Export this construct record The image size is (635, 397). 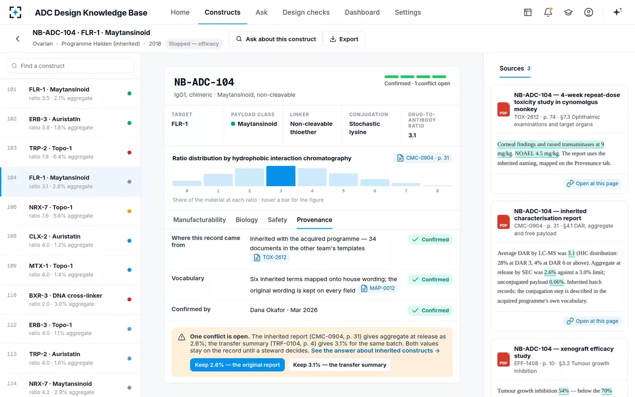coord(344,39)
